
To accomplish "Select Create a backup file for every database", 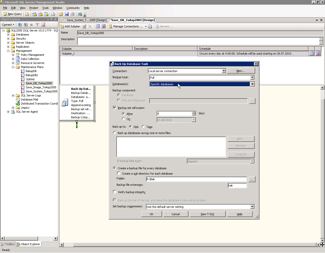I will coord(115,168).
